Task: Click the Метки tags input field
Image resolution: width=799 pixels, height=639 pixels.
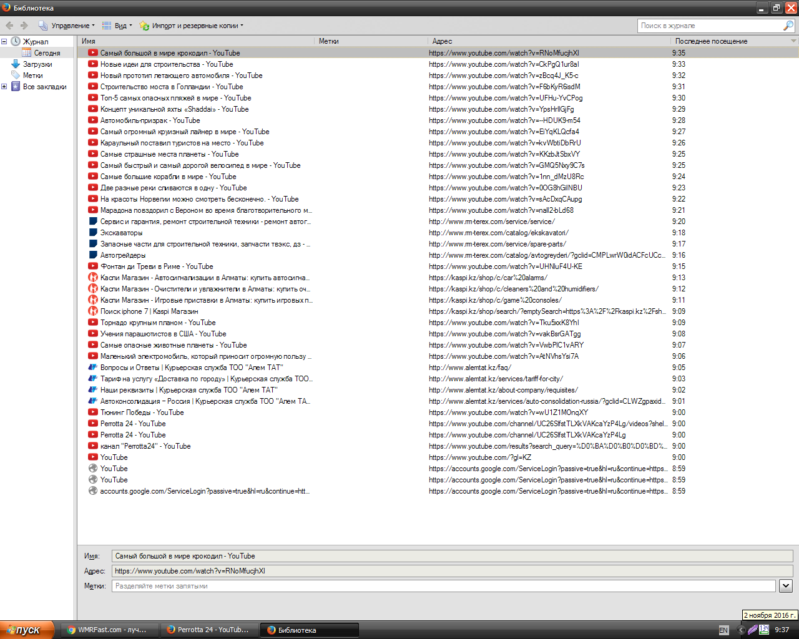Action: (x=444, y=586)
